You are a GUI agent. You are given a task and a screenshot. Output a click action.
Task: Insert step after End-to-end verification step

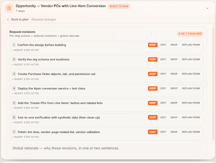tap(25, 123)
